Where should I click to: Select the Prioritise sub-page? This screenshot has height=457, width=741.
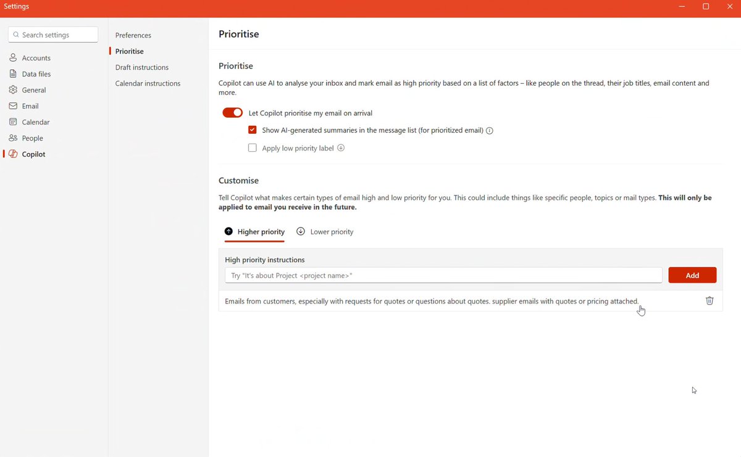tap(129, 51)
